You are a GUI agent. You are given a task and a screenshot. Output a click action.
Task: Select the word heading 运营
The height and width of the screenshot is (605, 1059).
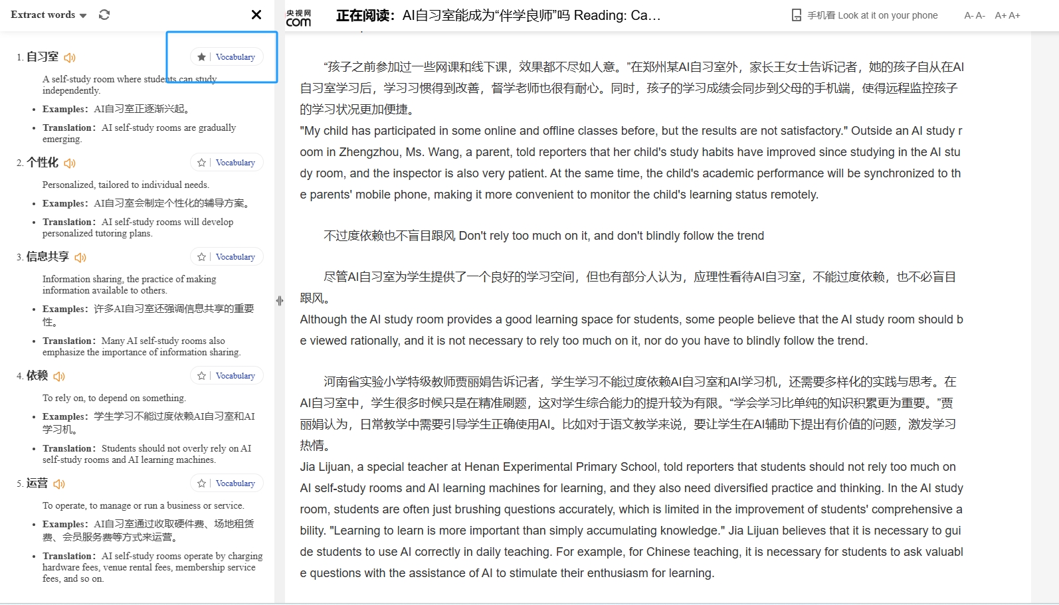(37, 483)
